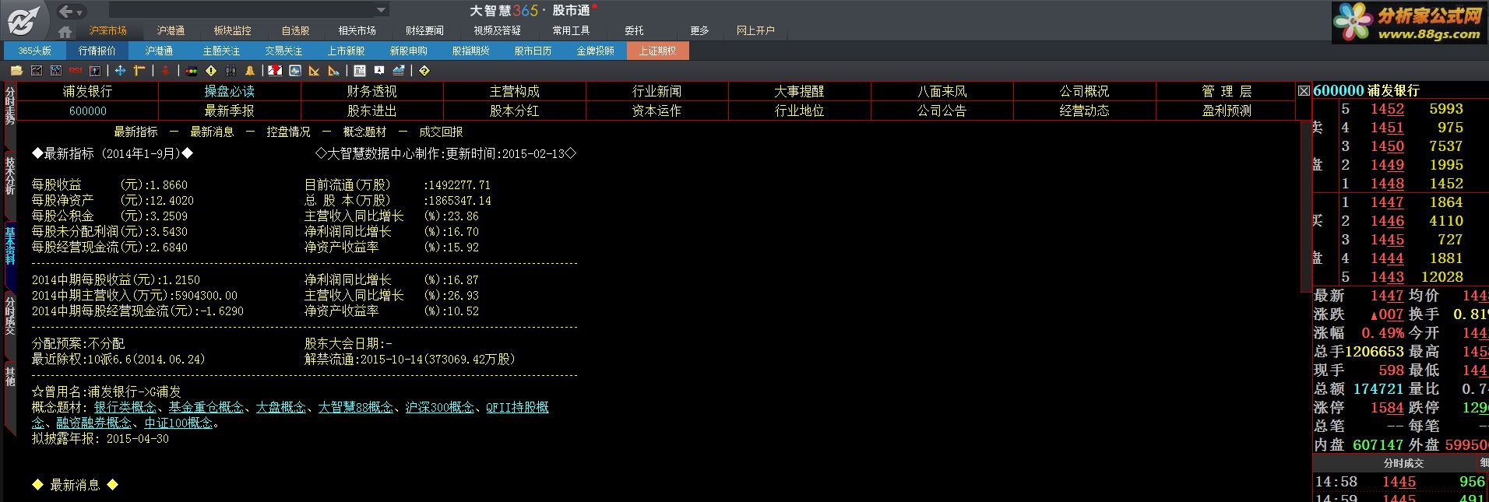
Task: Open the news page layout icon
Action: click(x=360, y=71)
